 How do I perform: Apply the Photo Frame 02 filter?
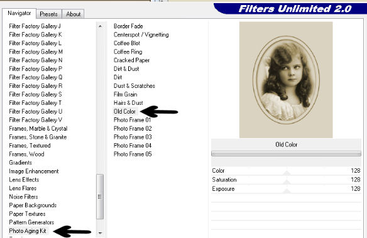click(x=133, y=129)
